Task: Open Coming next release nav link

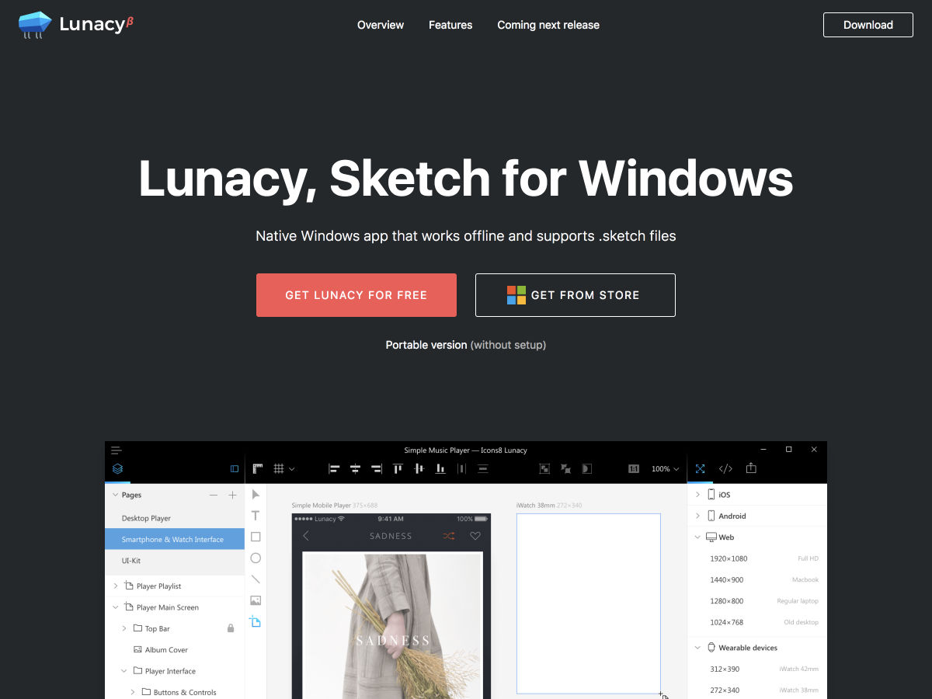Action: point(548,25)
